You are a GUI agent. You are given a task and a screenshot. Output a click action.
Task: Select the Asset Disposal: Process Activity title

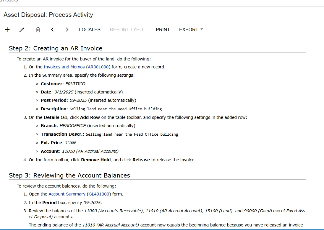(x=48, y=15)
